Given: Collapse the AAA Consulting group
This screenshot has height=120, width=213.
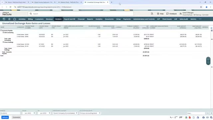Looking at the screenshot, I should (x=3, y=33).
